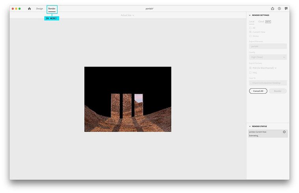Click the Save To path field
Viewport: 299px width, 193px height.
click(x=268, y=83)
